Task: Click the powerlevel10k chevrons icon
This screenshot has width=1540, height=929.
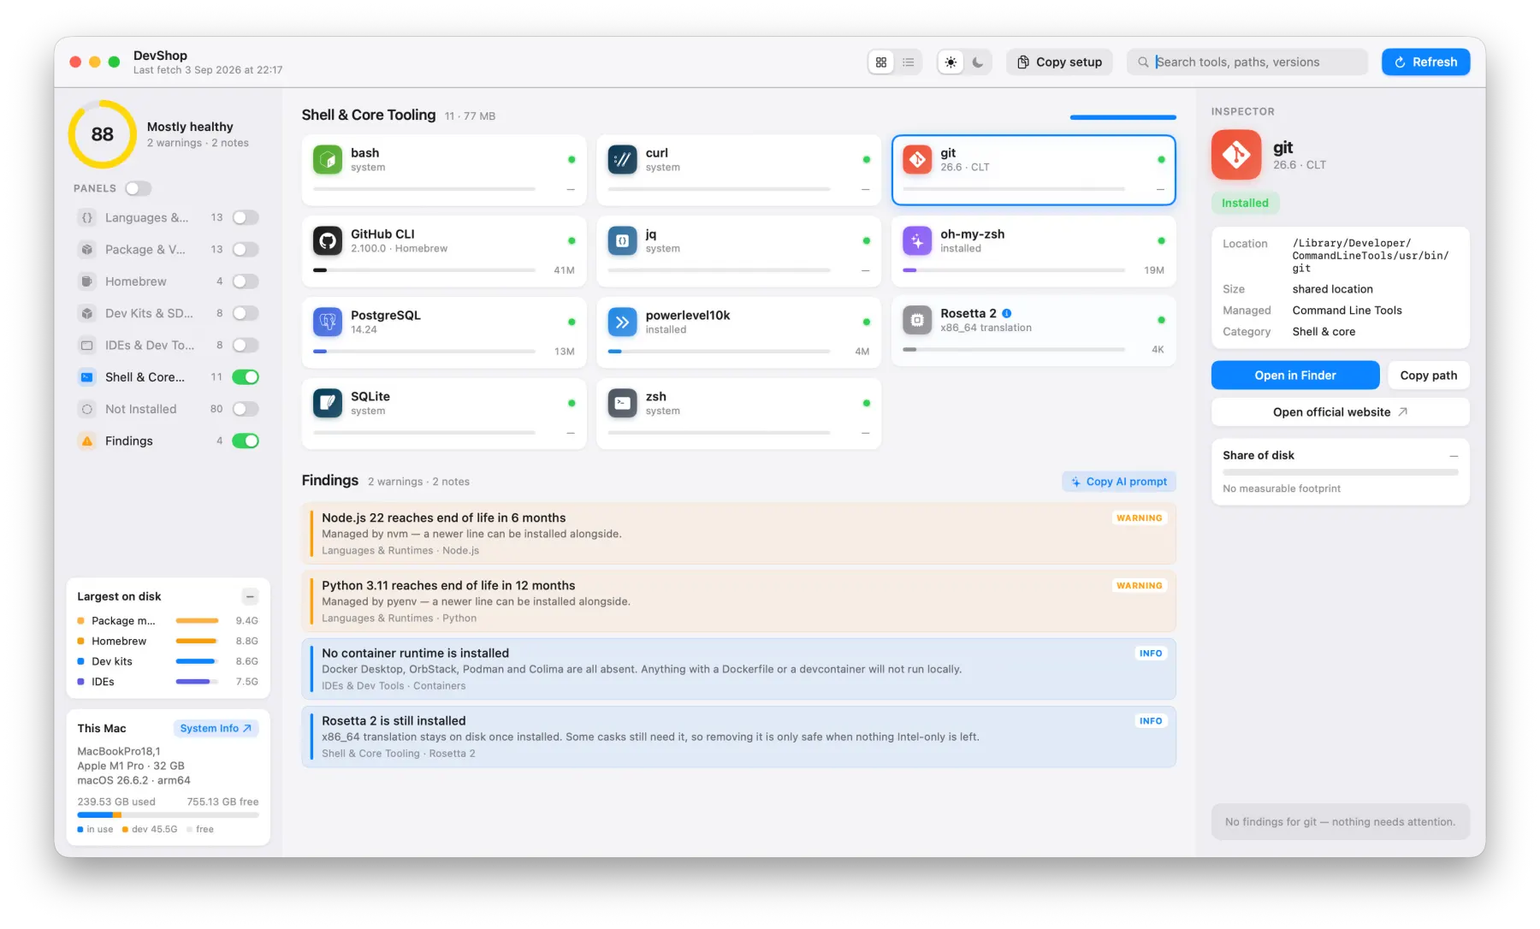Action: click(x=622, y=322)
